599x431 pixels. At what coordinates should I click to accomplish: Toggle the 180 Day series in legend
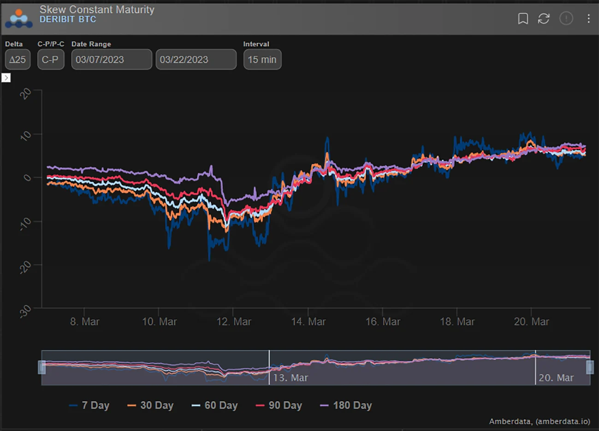346,405
